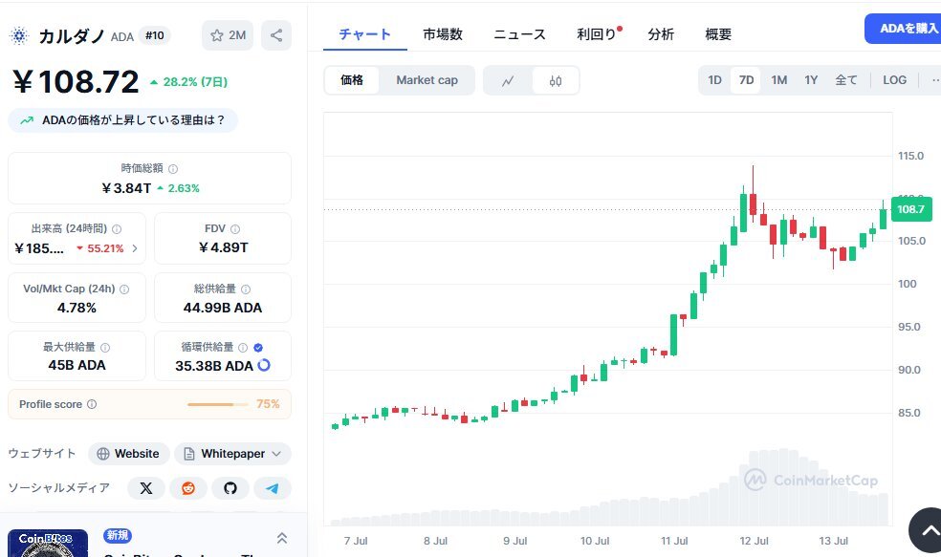Open 'ADAの価格が上昇している理由は？' explanation
941x557 pixels.
pos(123,120)
